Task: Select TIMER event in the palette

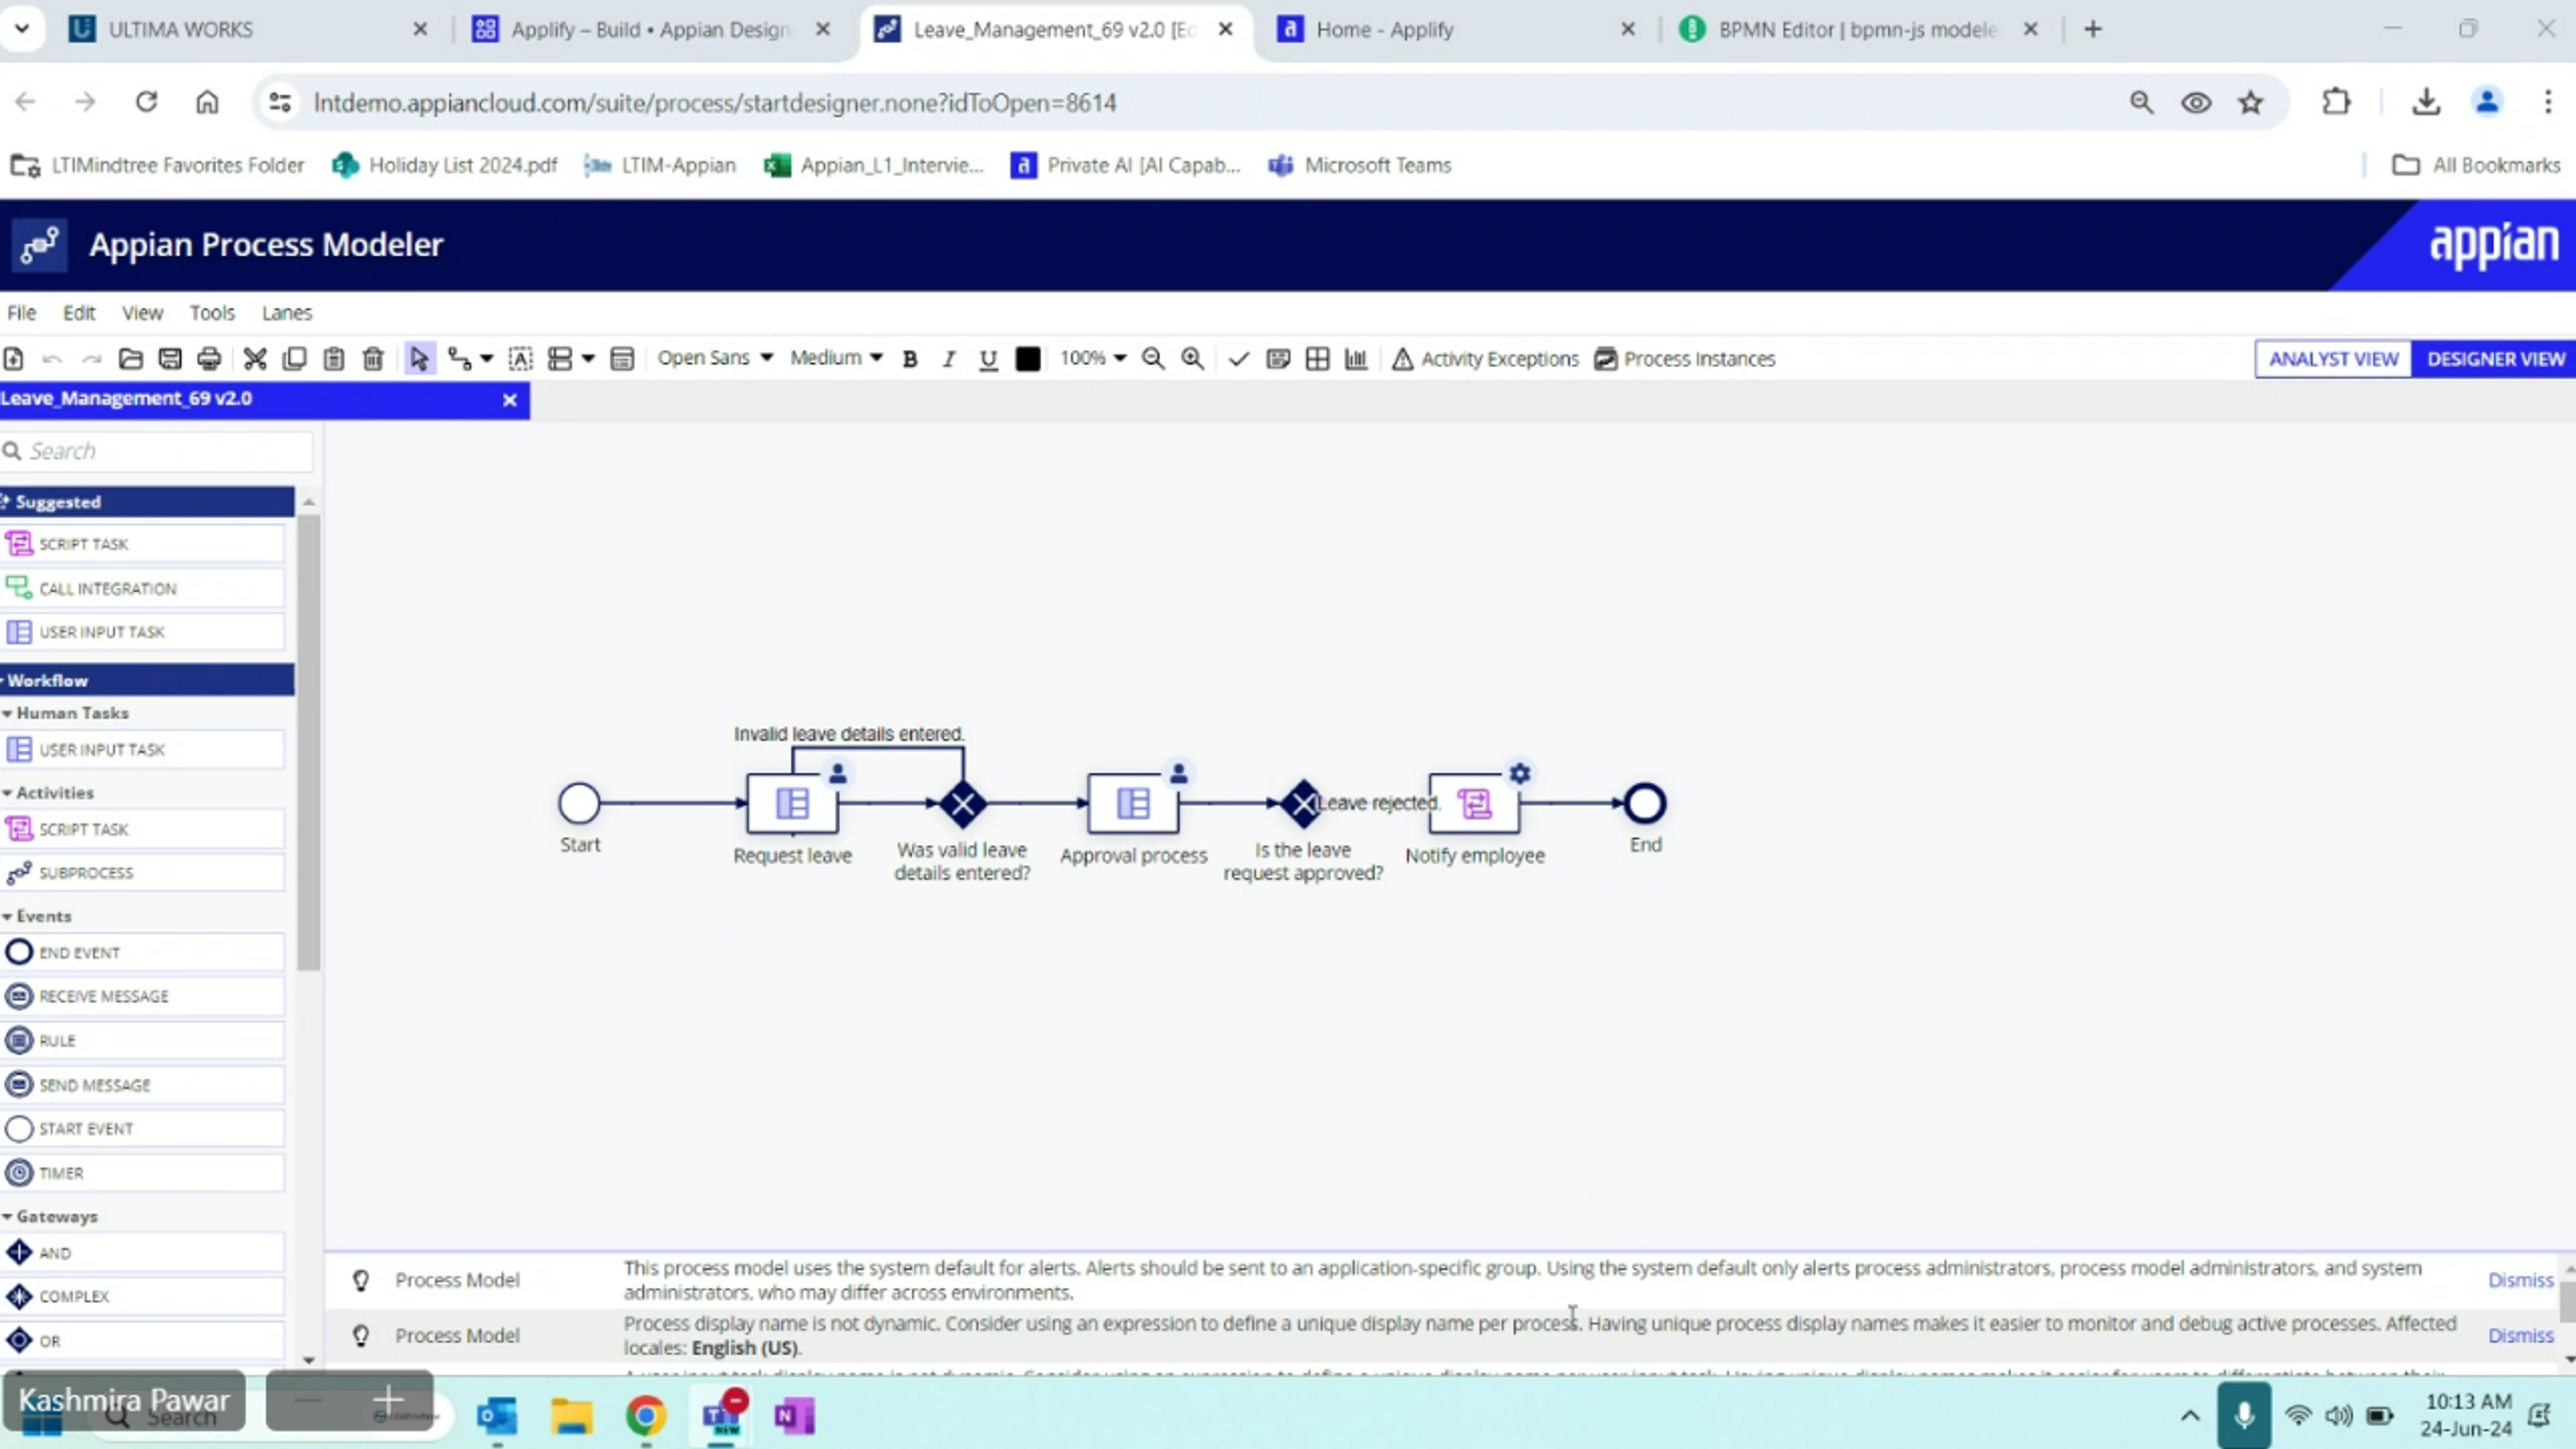Action: point(142,1173)
